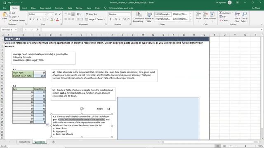Align text right
The width and height of the screenshot is (264, 148).
click(x=73, y=19)
